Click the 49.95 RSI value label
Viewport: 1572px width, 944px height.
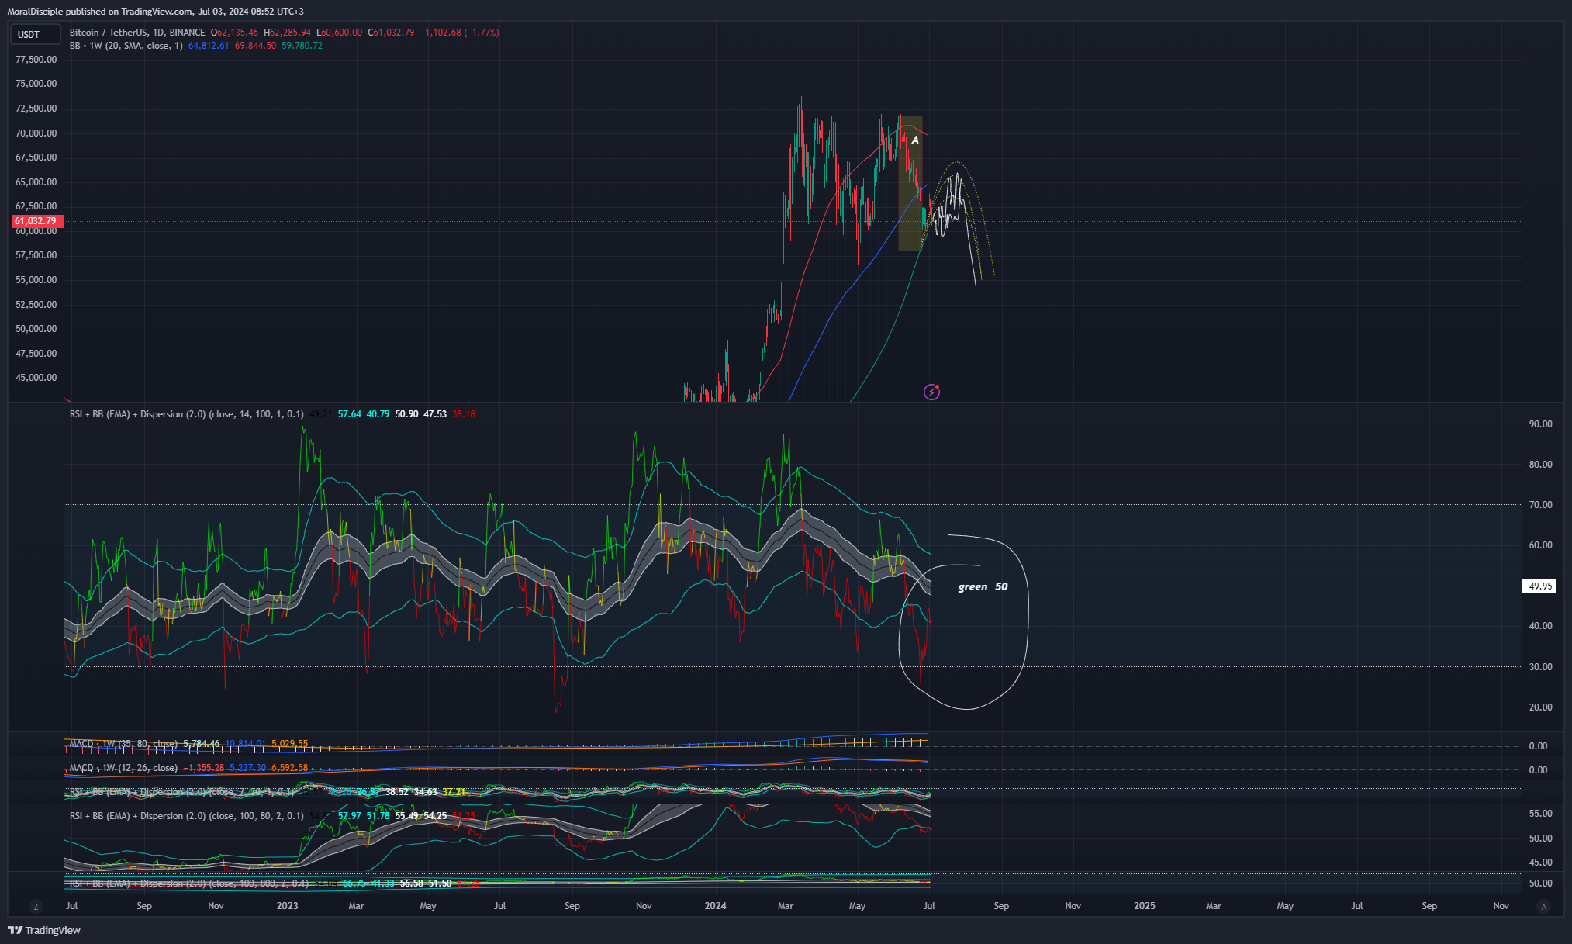1540,586
